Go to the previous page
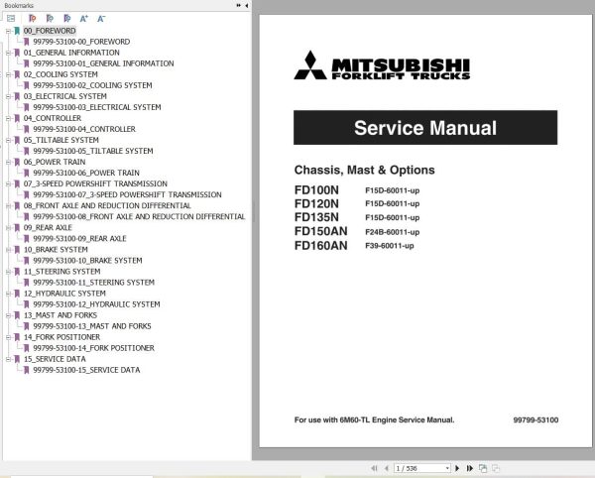This screenshot has height=478, width=595. click(x=387, y=468)
